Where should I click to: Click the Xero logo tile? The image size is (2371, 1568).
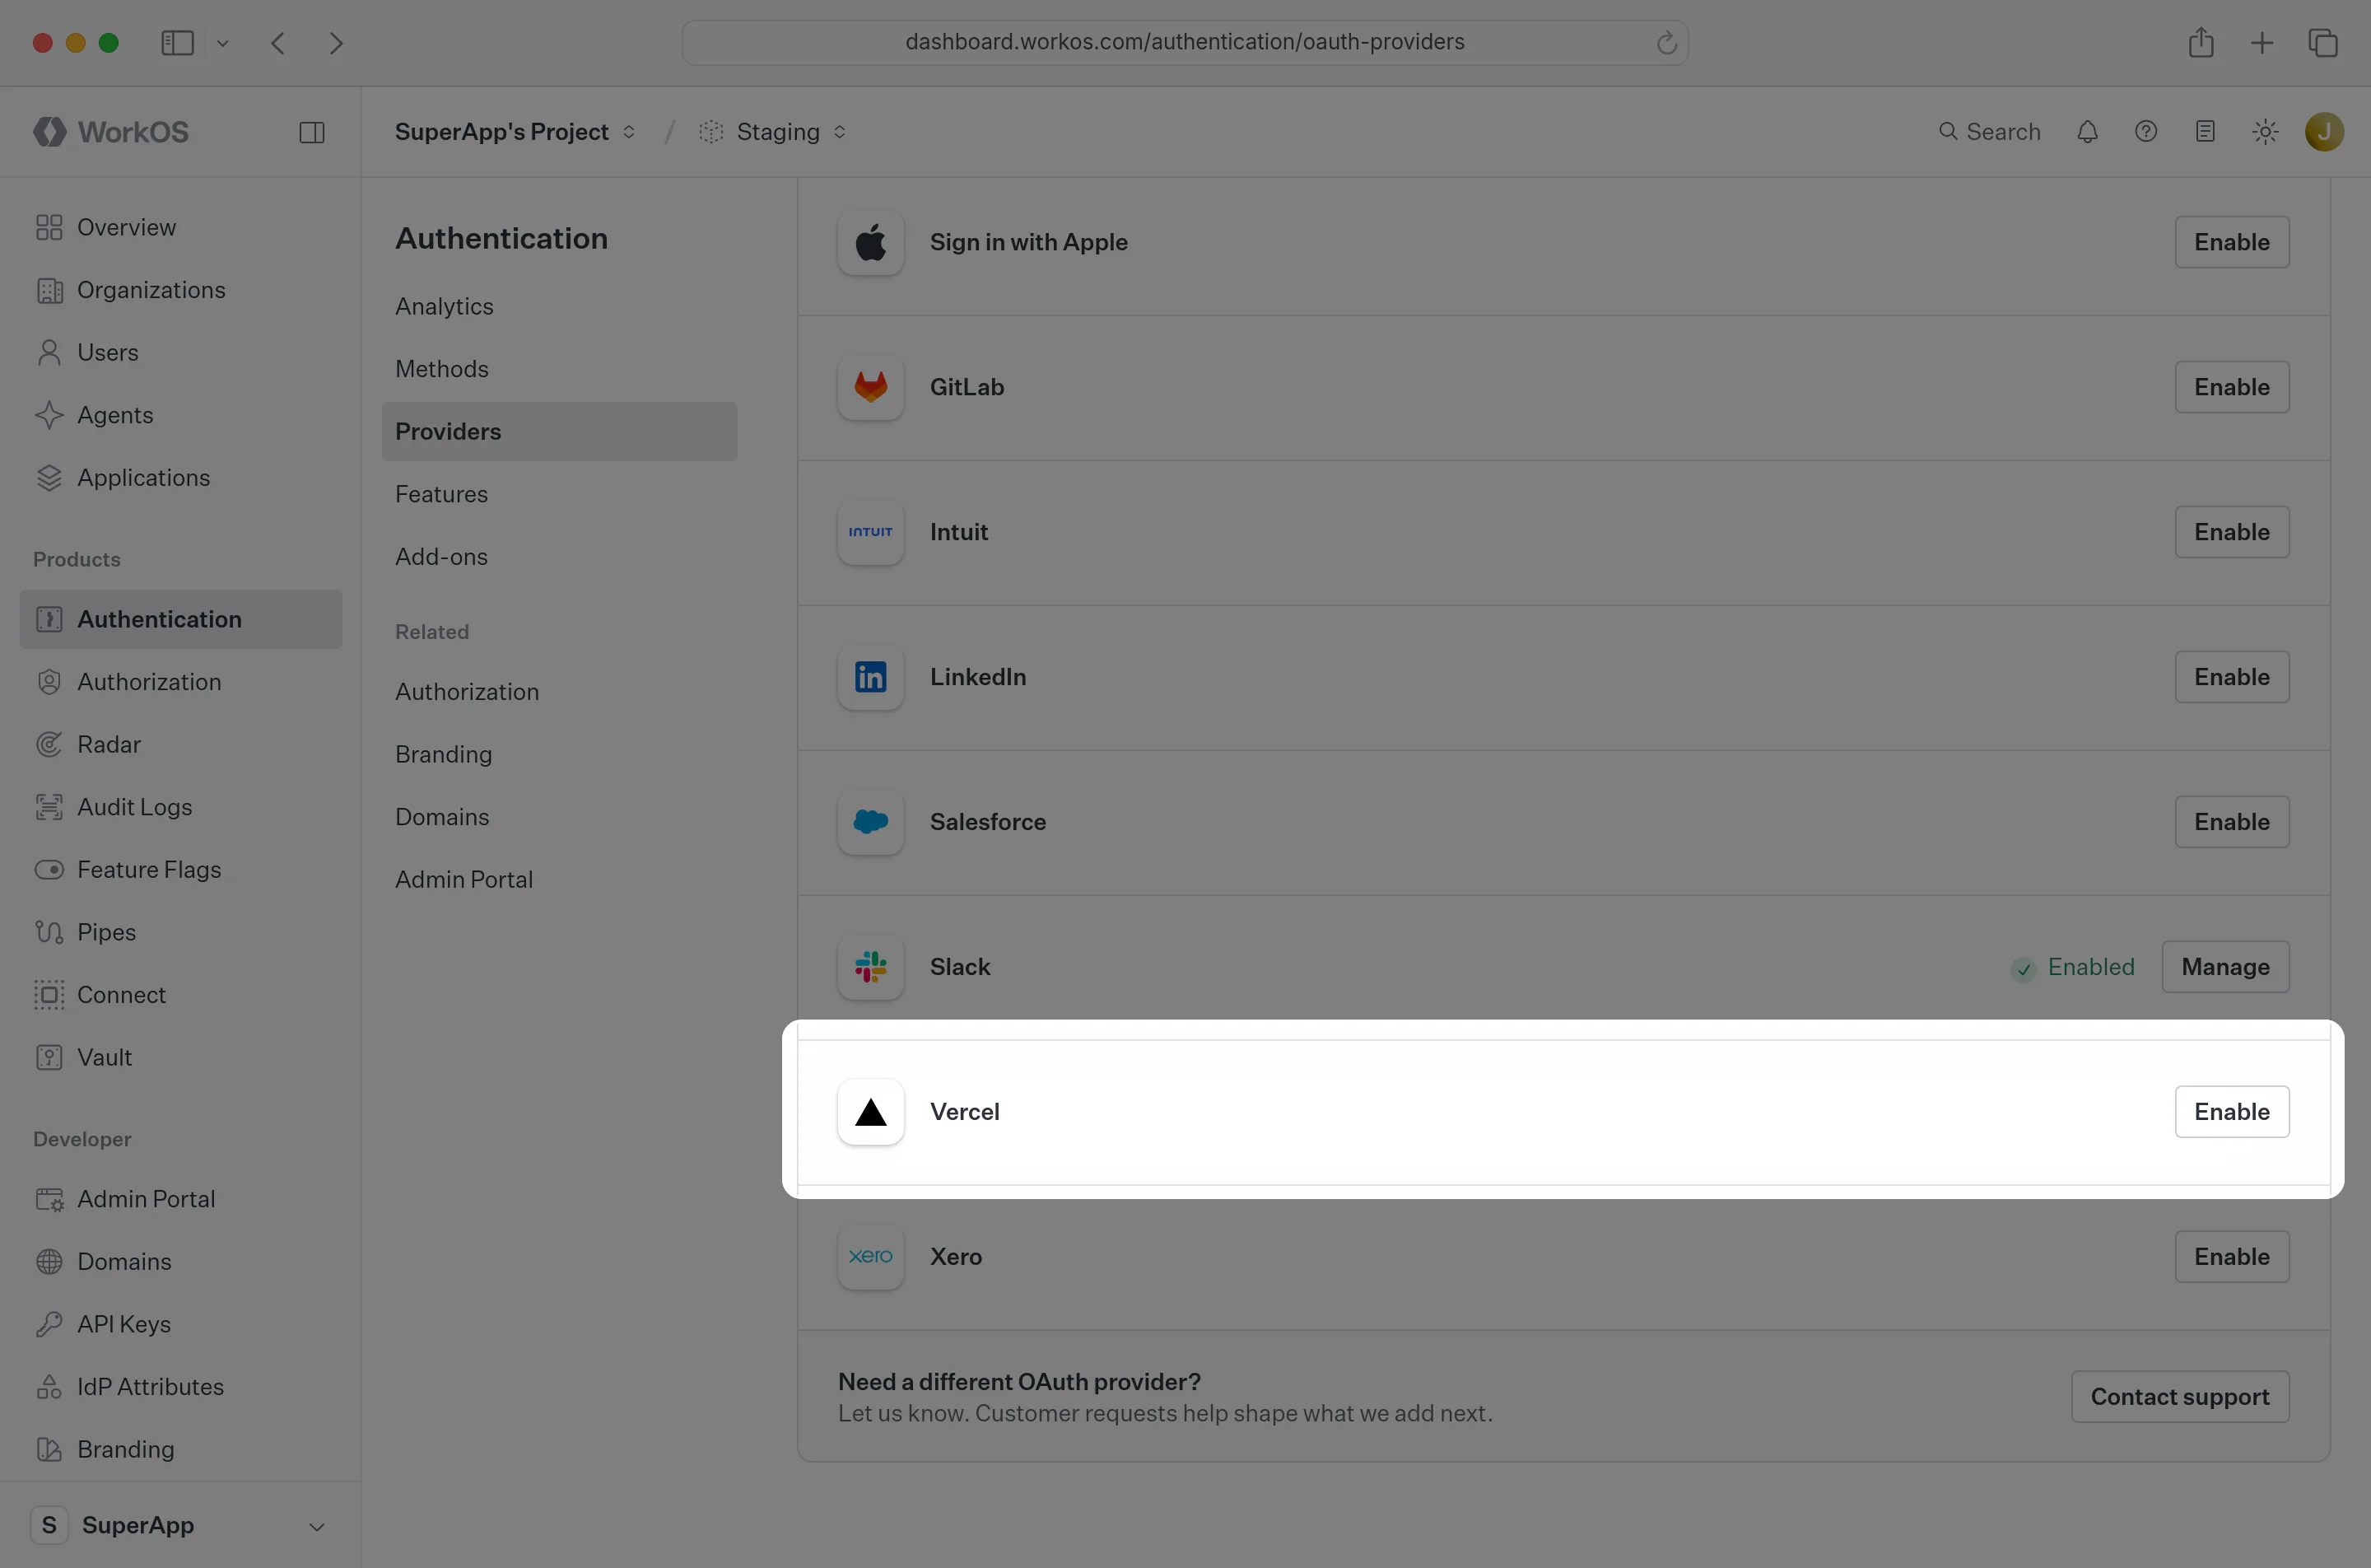click(871, 1257)
